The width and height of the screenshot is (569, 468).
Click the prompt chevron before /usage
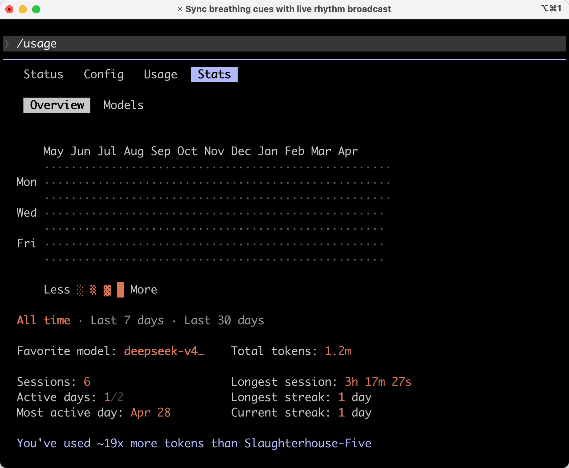pyautogui.click(x=7, y=44)
